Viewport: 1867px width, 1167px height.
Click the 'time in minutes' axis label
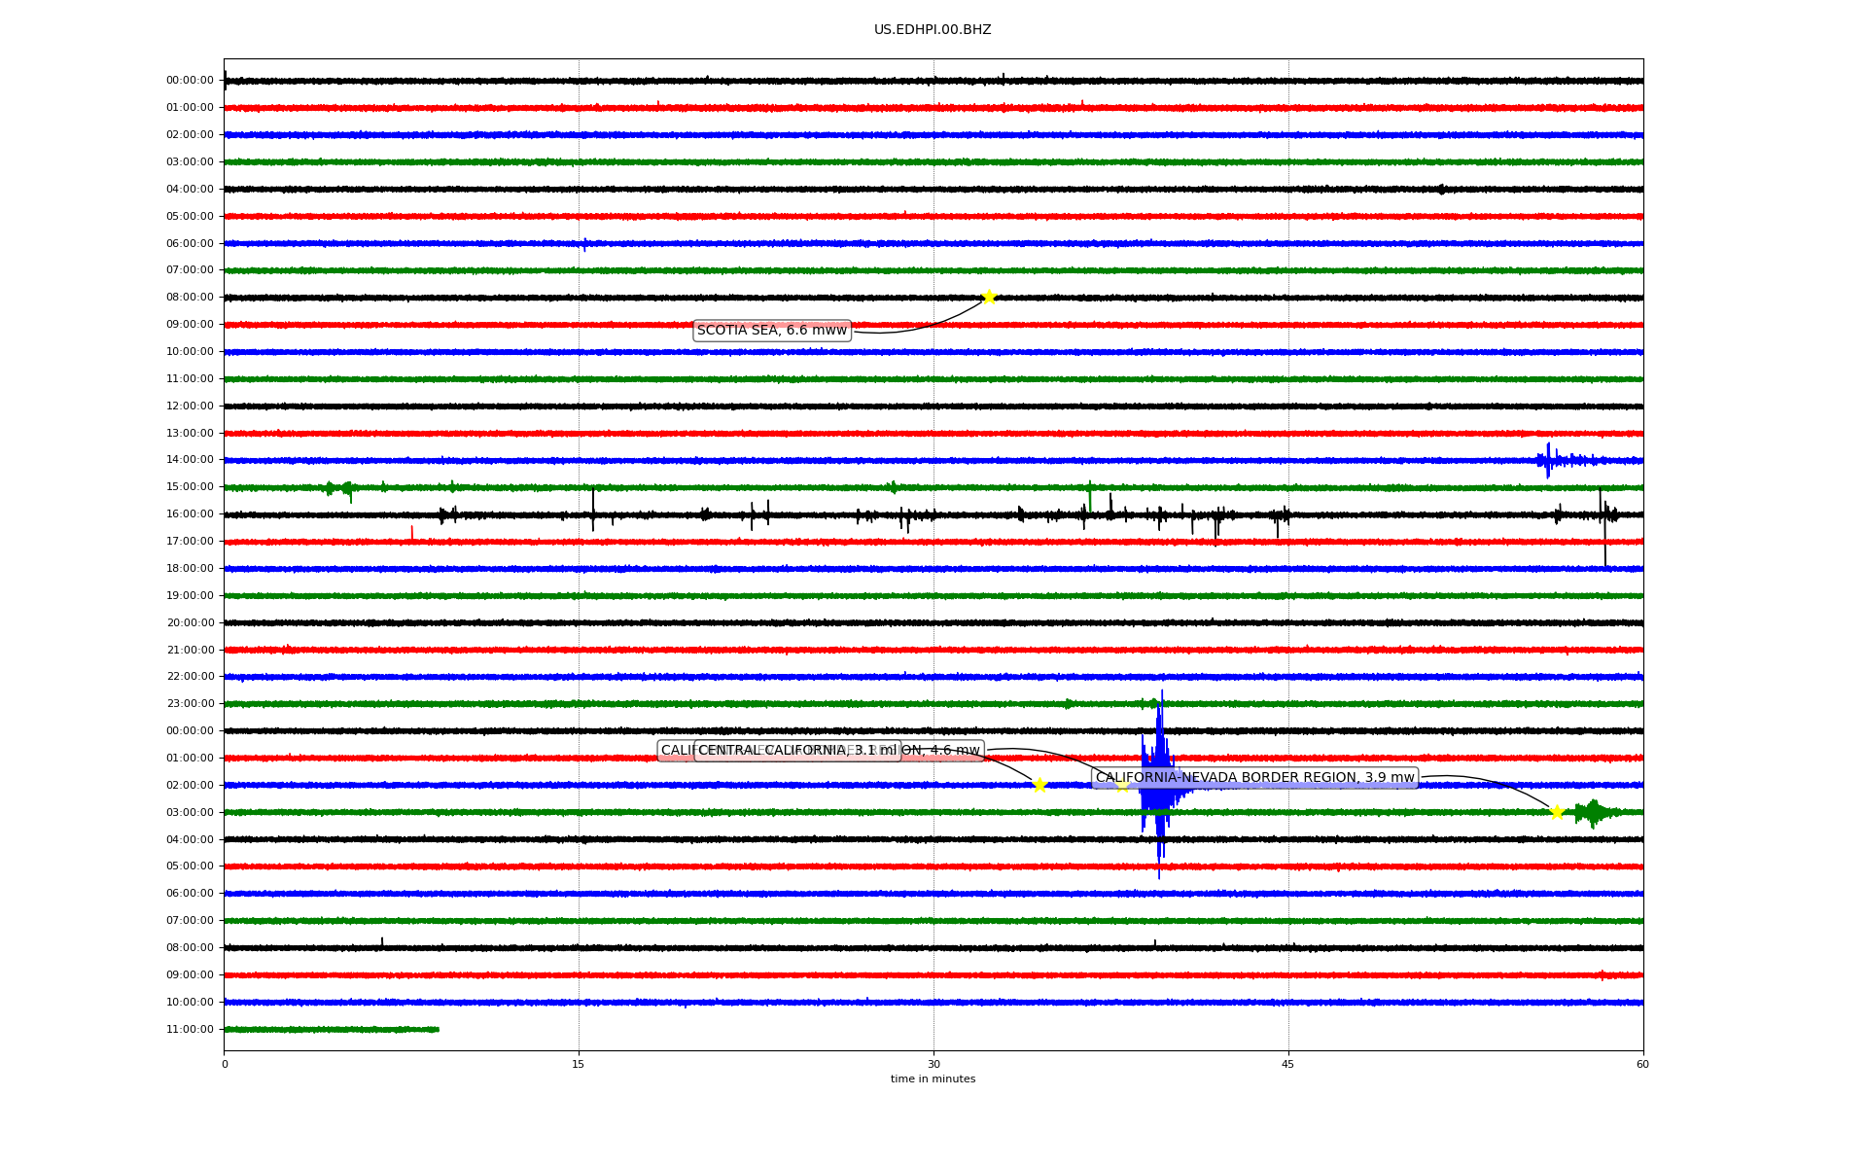pyautogui.click(x=933, y=1079)
